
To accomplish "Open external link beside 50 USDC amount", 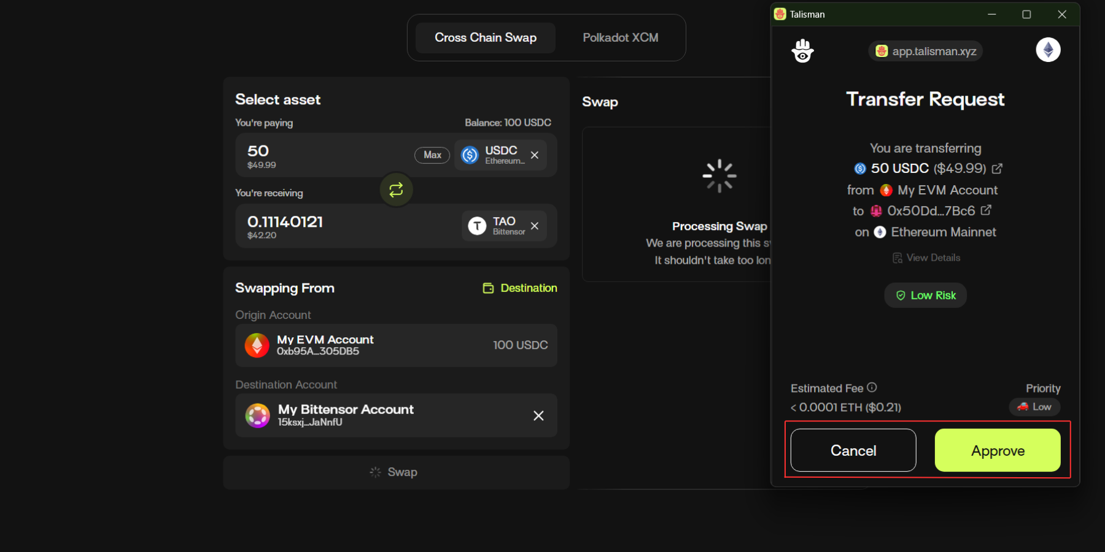I will [997, 168].
